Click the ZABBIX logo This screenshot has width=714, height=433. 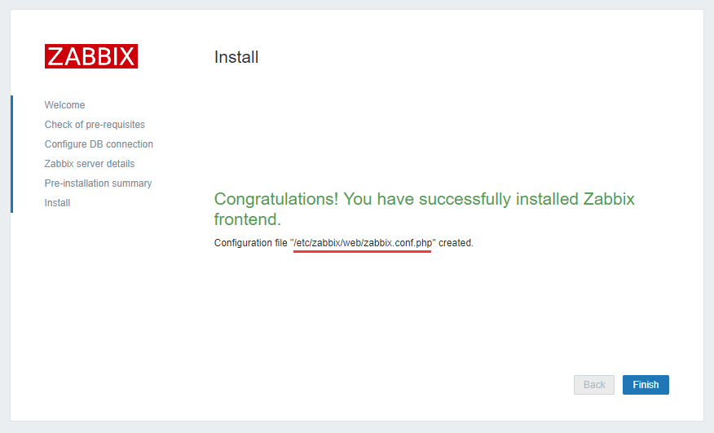(91, 56)
